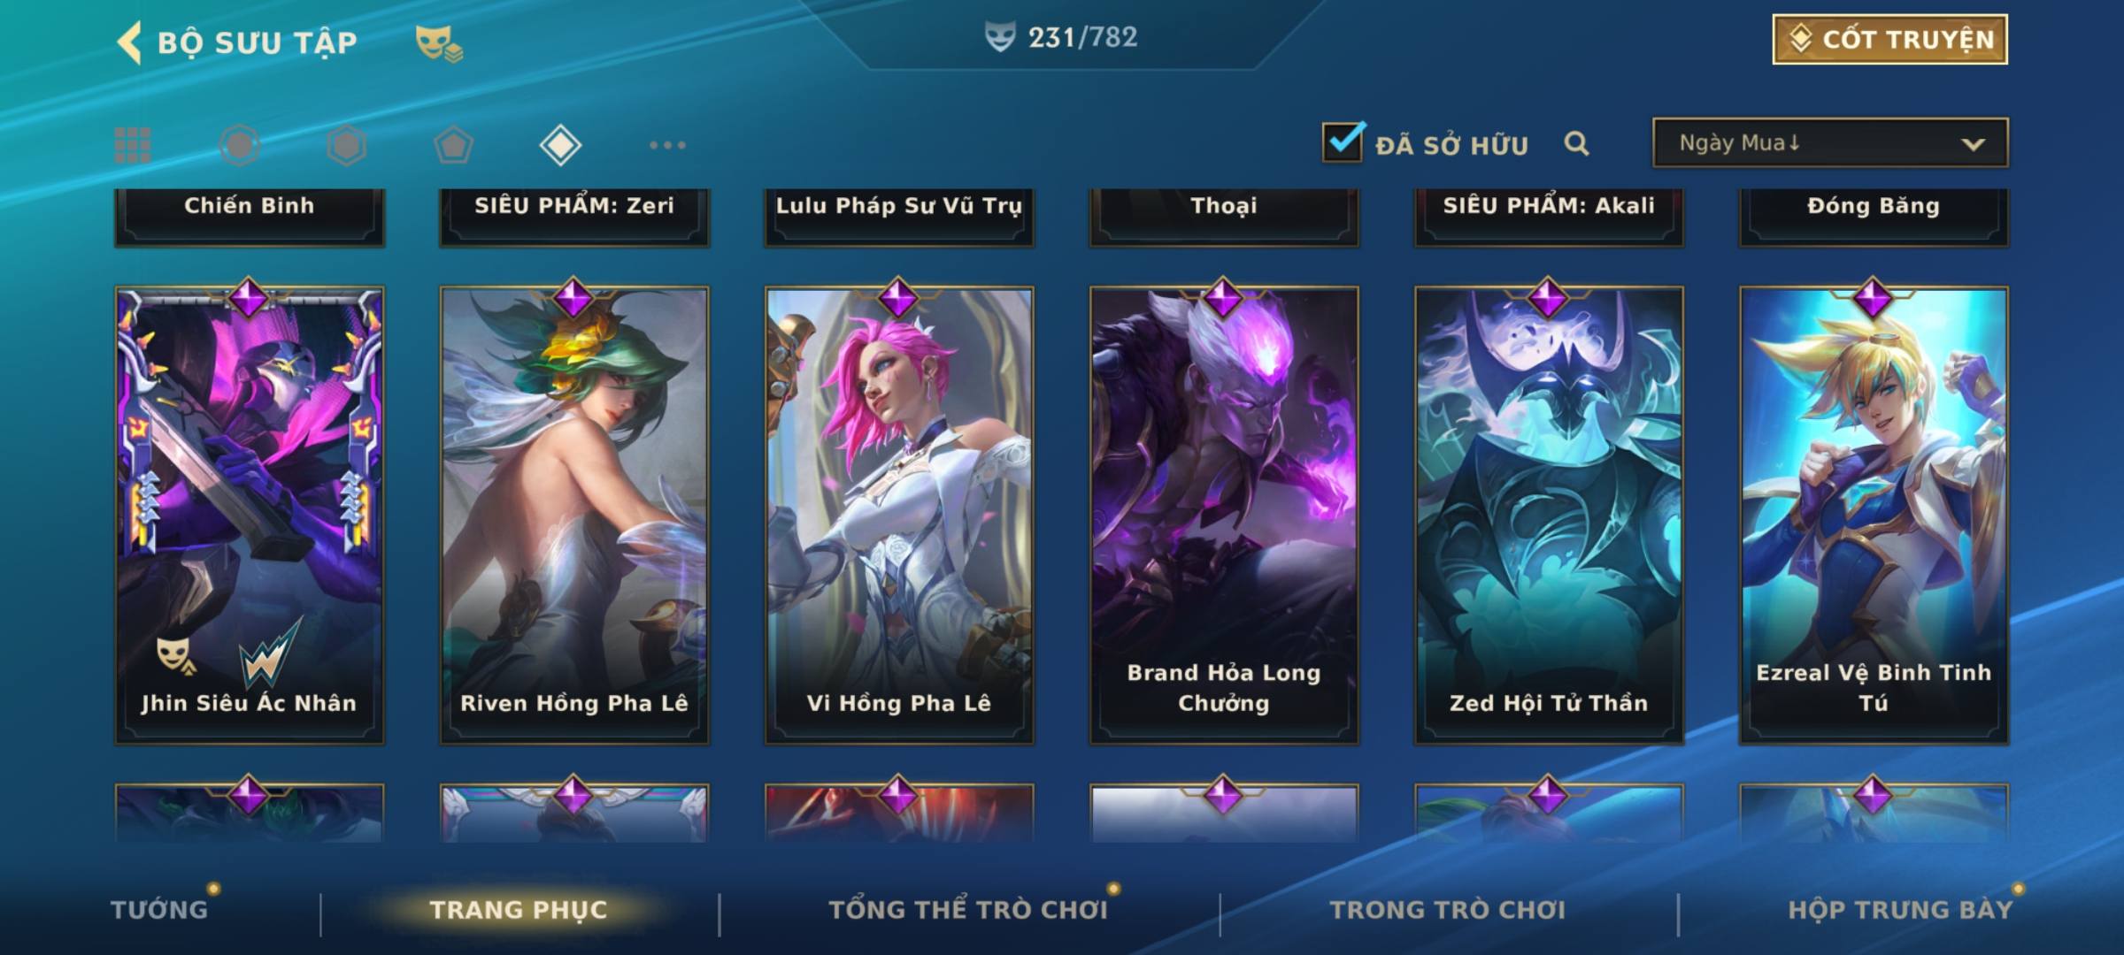Uncheck the Đã Sở Hữu checkbox
Screen dimensions: 2124x955
click(x=1343, y=141)
